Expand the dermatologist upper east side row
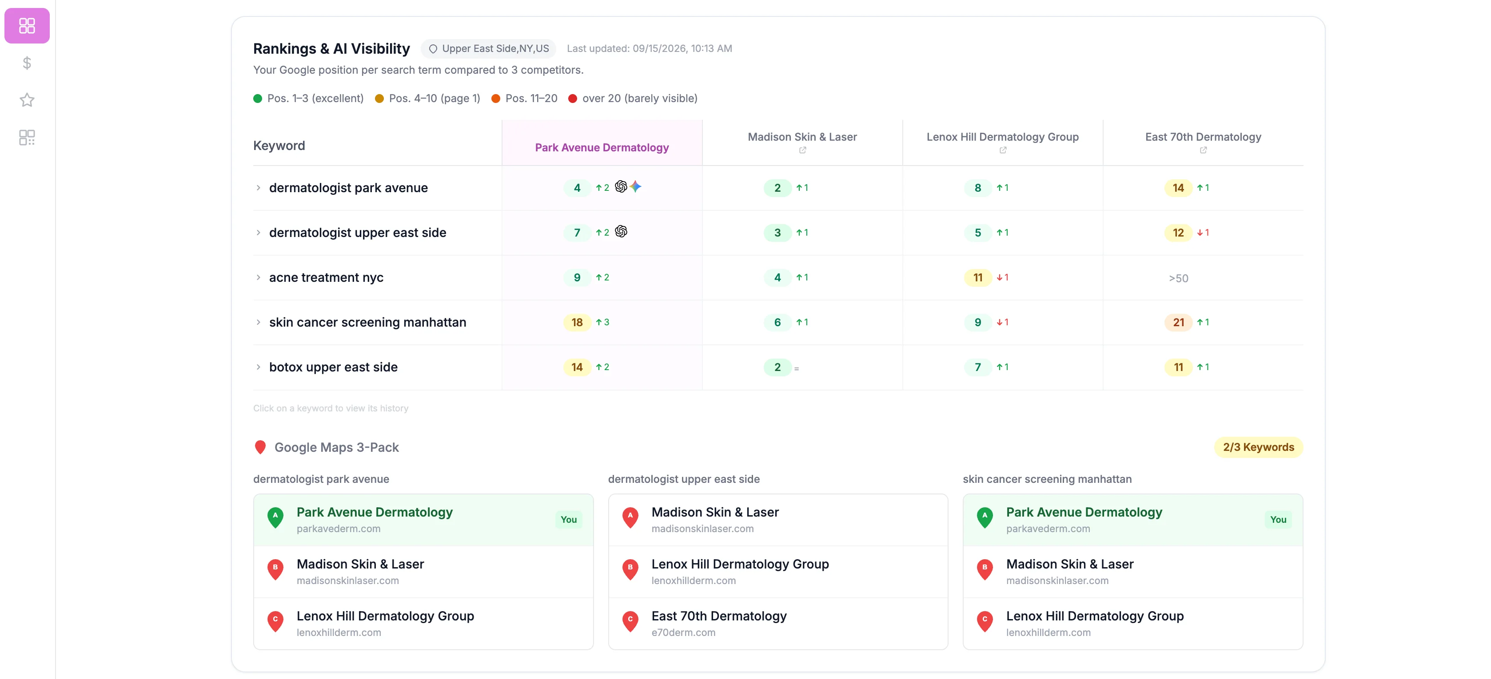 click(x=258, y=233)
